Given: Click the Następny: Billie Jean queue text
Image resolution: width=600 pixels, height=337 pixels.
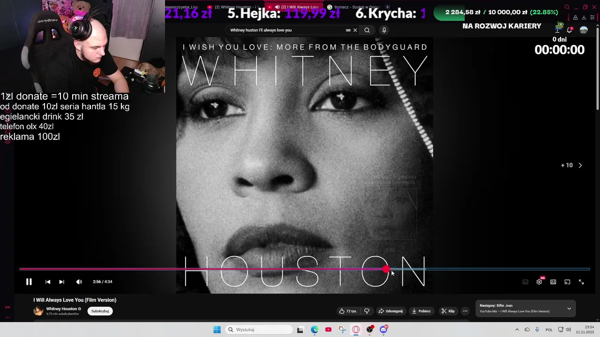Looking at the screenshot, I should point(496,306).
